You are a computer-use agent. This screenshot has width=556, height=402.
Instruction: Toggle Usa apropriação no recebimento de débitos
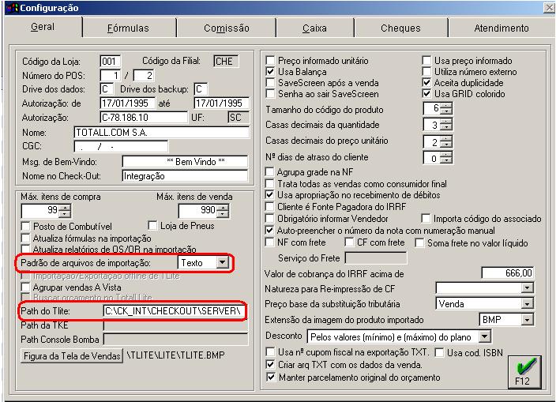click(270, 194)
